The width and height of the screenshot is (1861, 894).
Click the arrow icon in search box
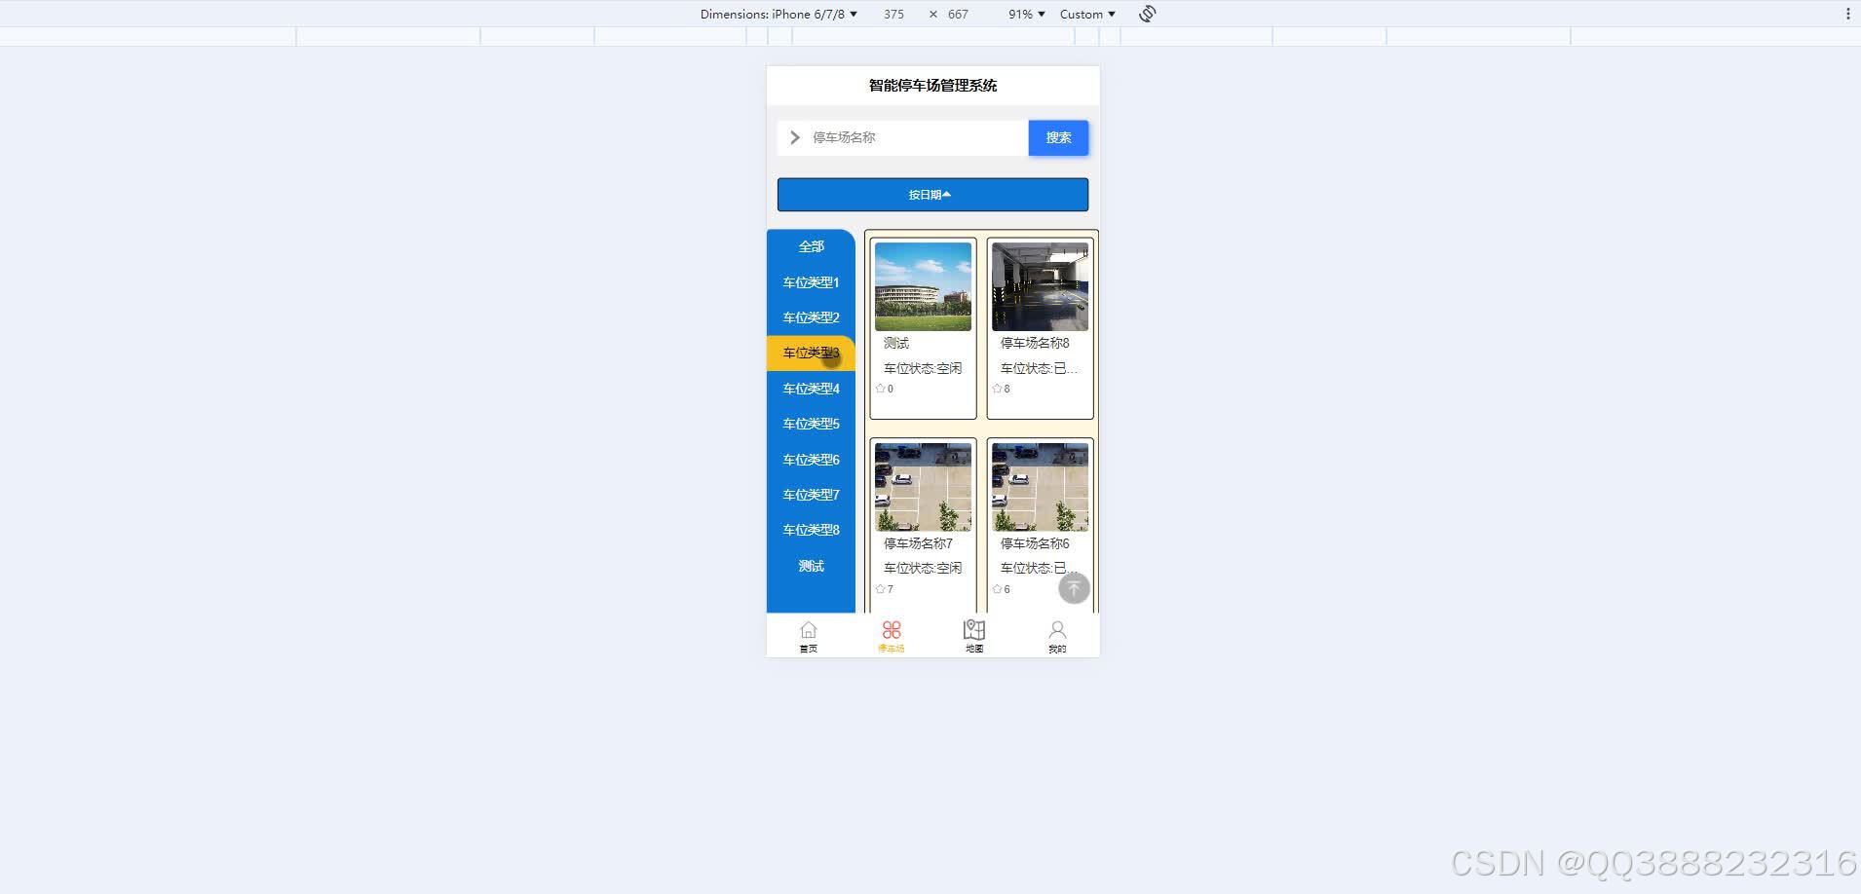tap(795, 137)
